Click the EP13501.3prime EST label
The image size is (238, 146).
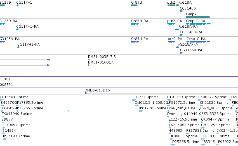pyautogui.click(x=14, y=97)
